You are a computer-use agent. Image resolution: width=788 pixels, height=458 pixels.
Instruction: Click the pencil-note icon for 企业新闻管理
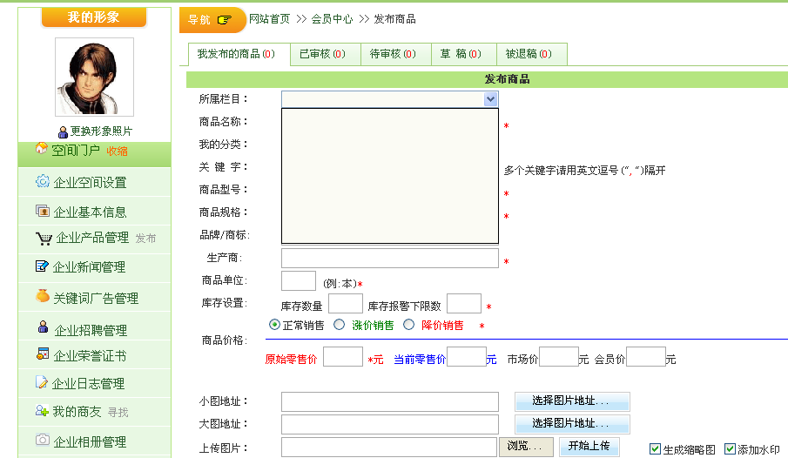pos(42,266)
